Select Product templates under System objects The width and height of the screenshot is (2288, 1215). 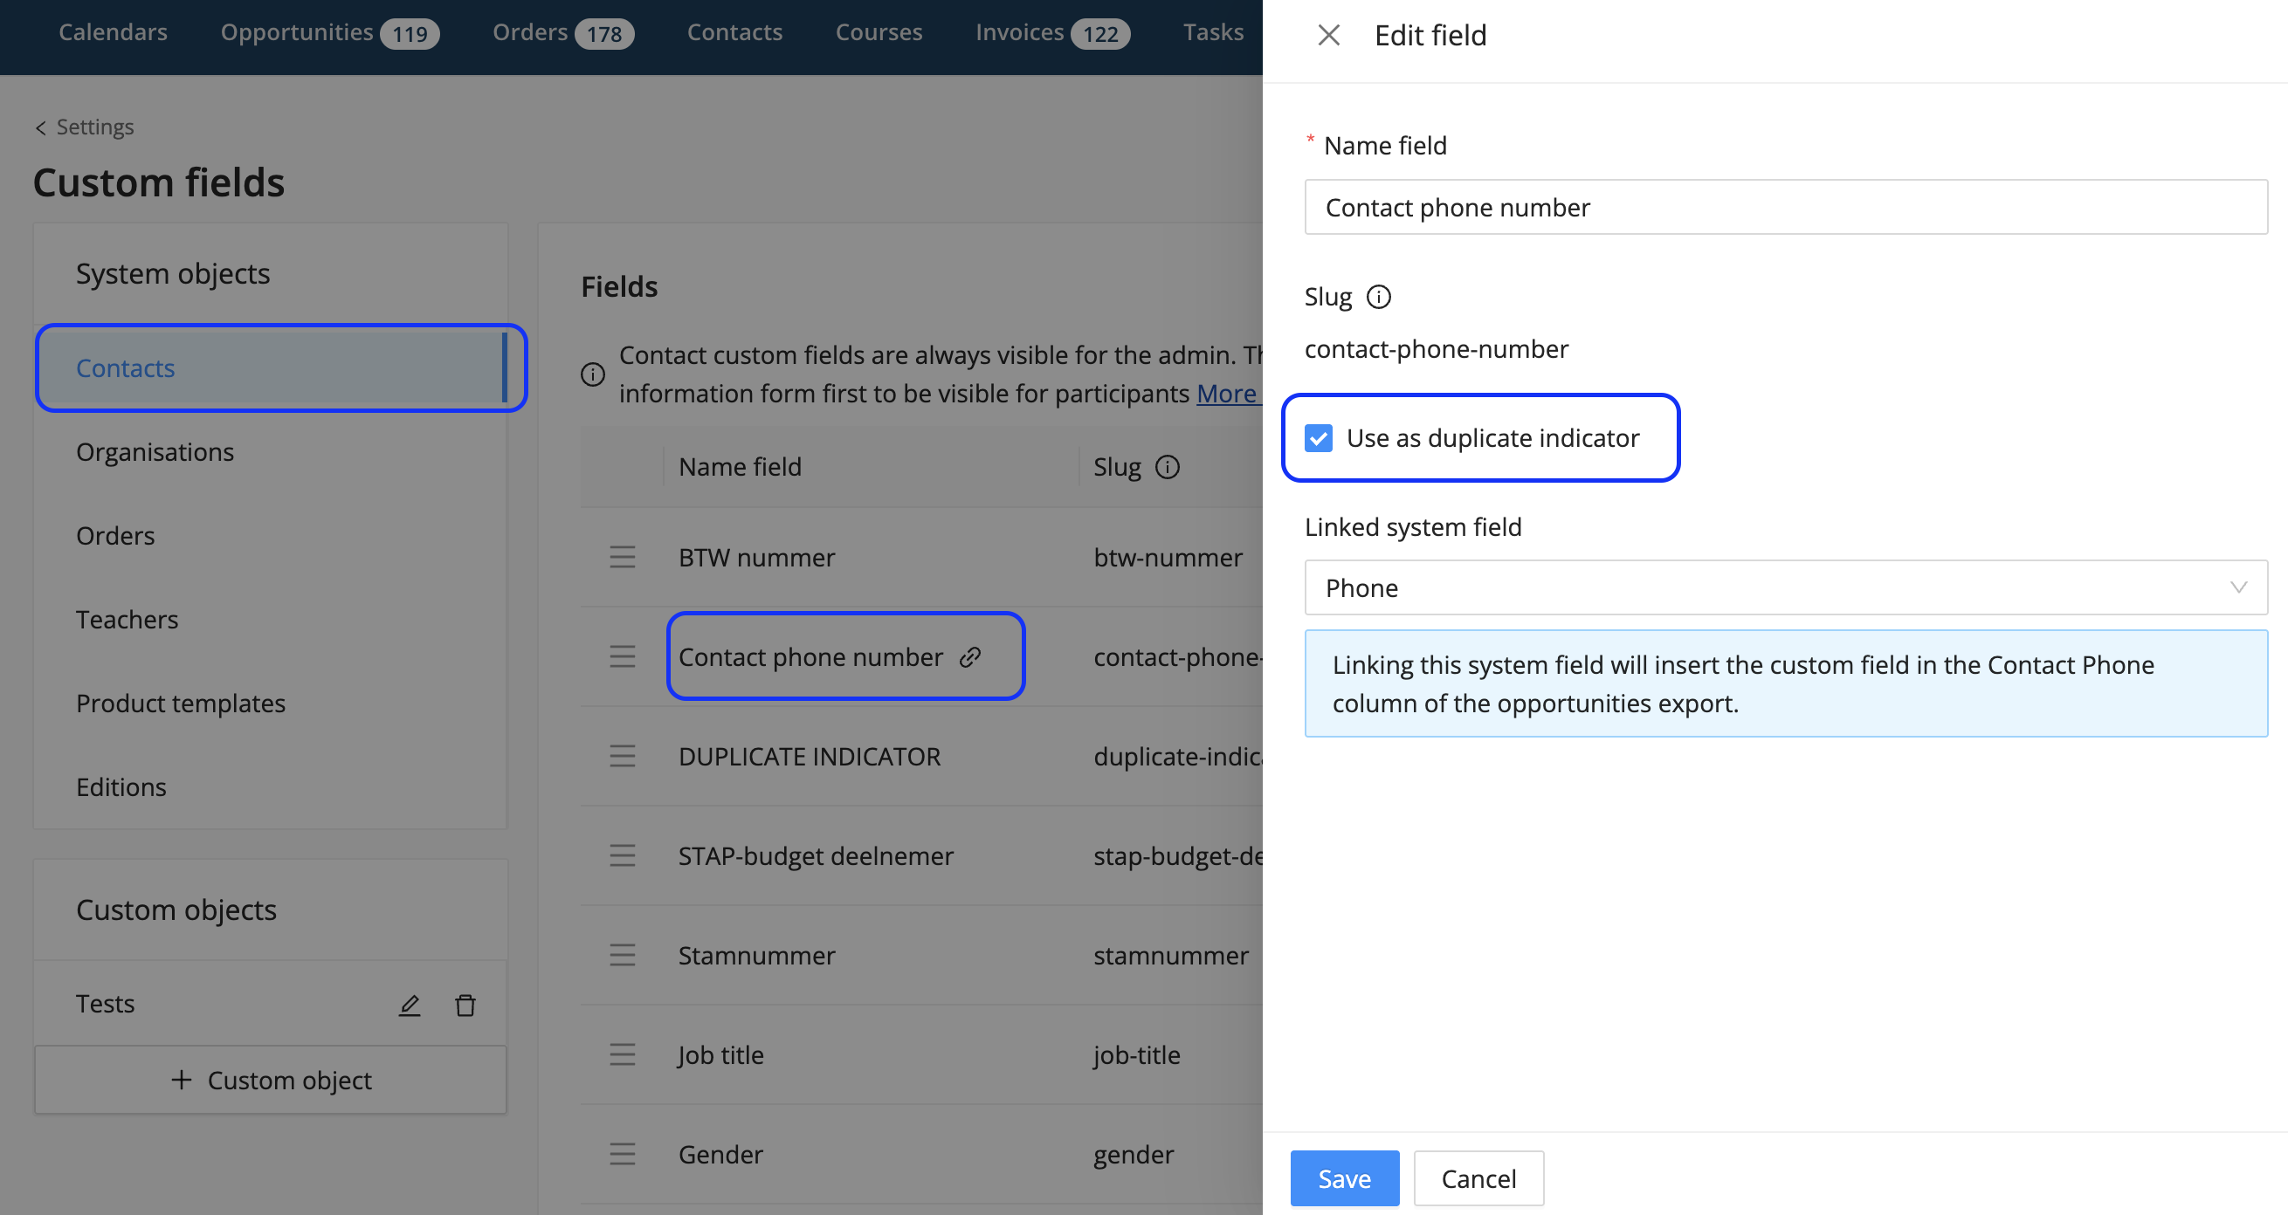(270, 704)
